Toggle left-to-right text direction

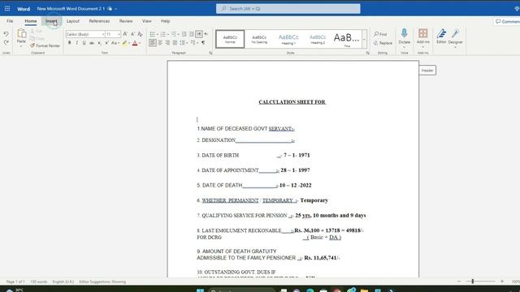click(x=198, y=34)
